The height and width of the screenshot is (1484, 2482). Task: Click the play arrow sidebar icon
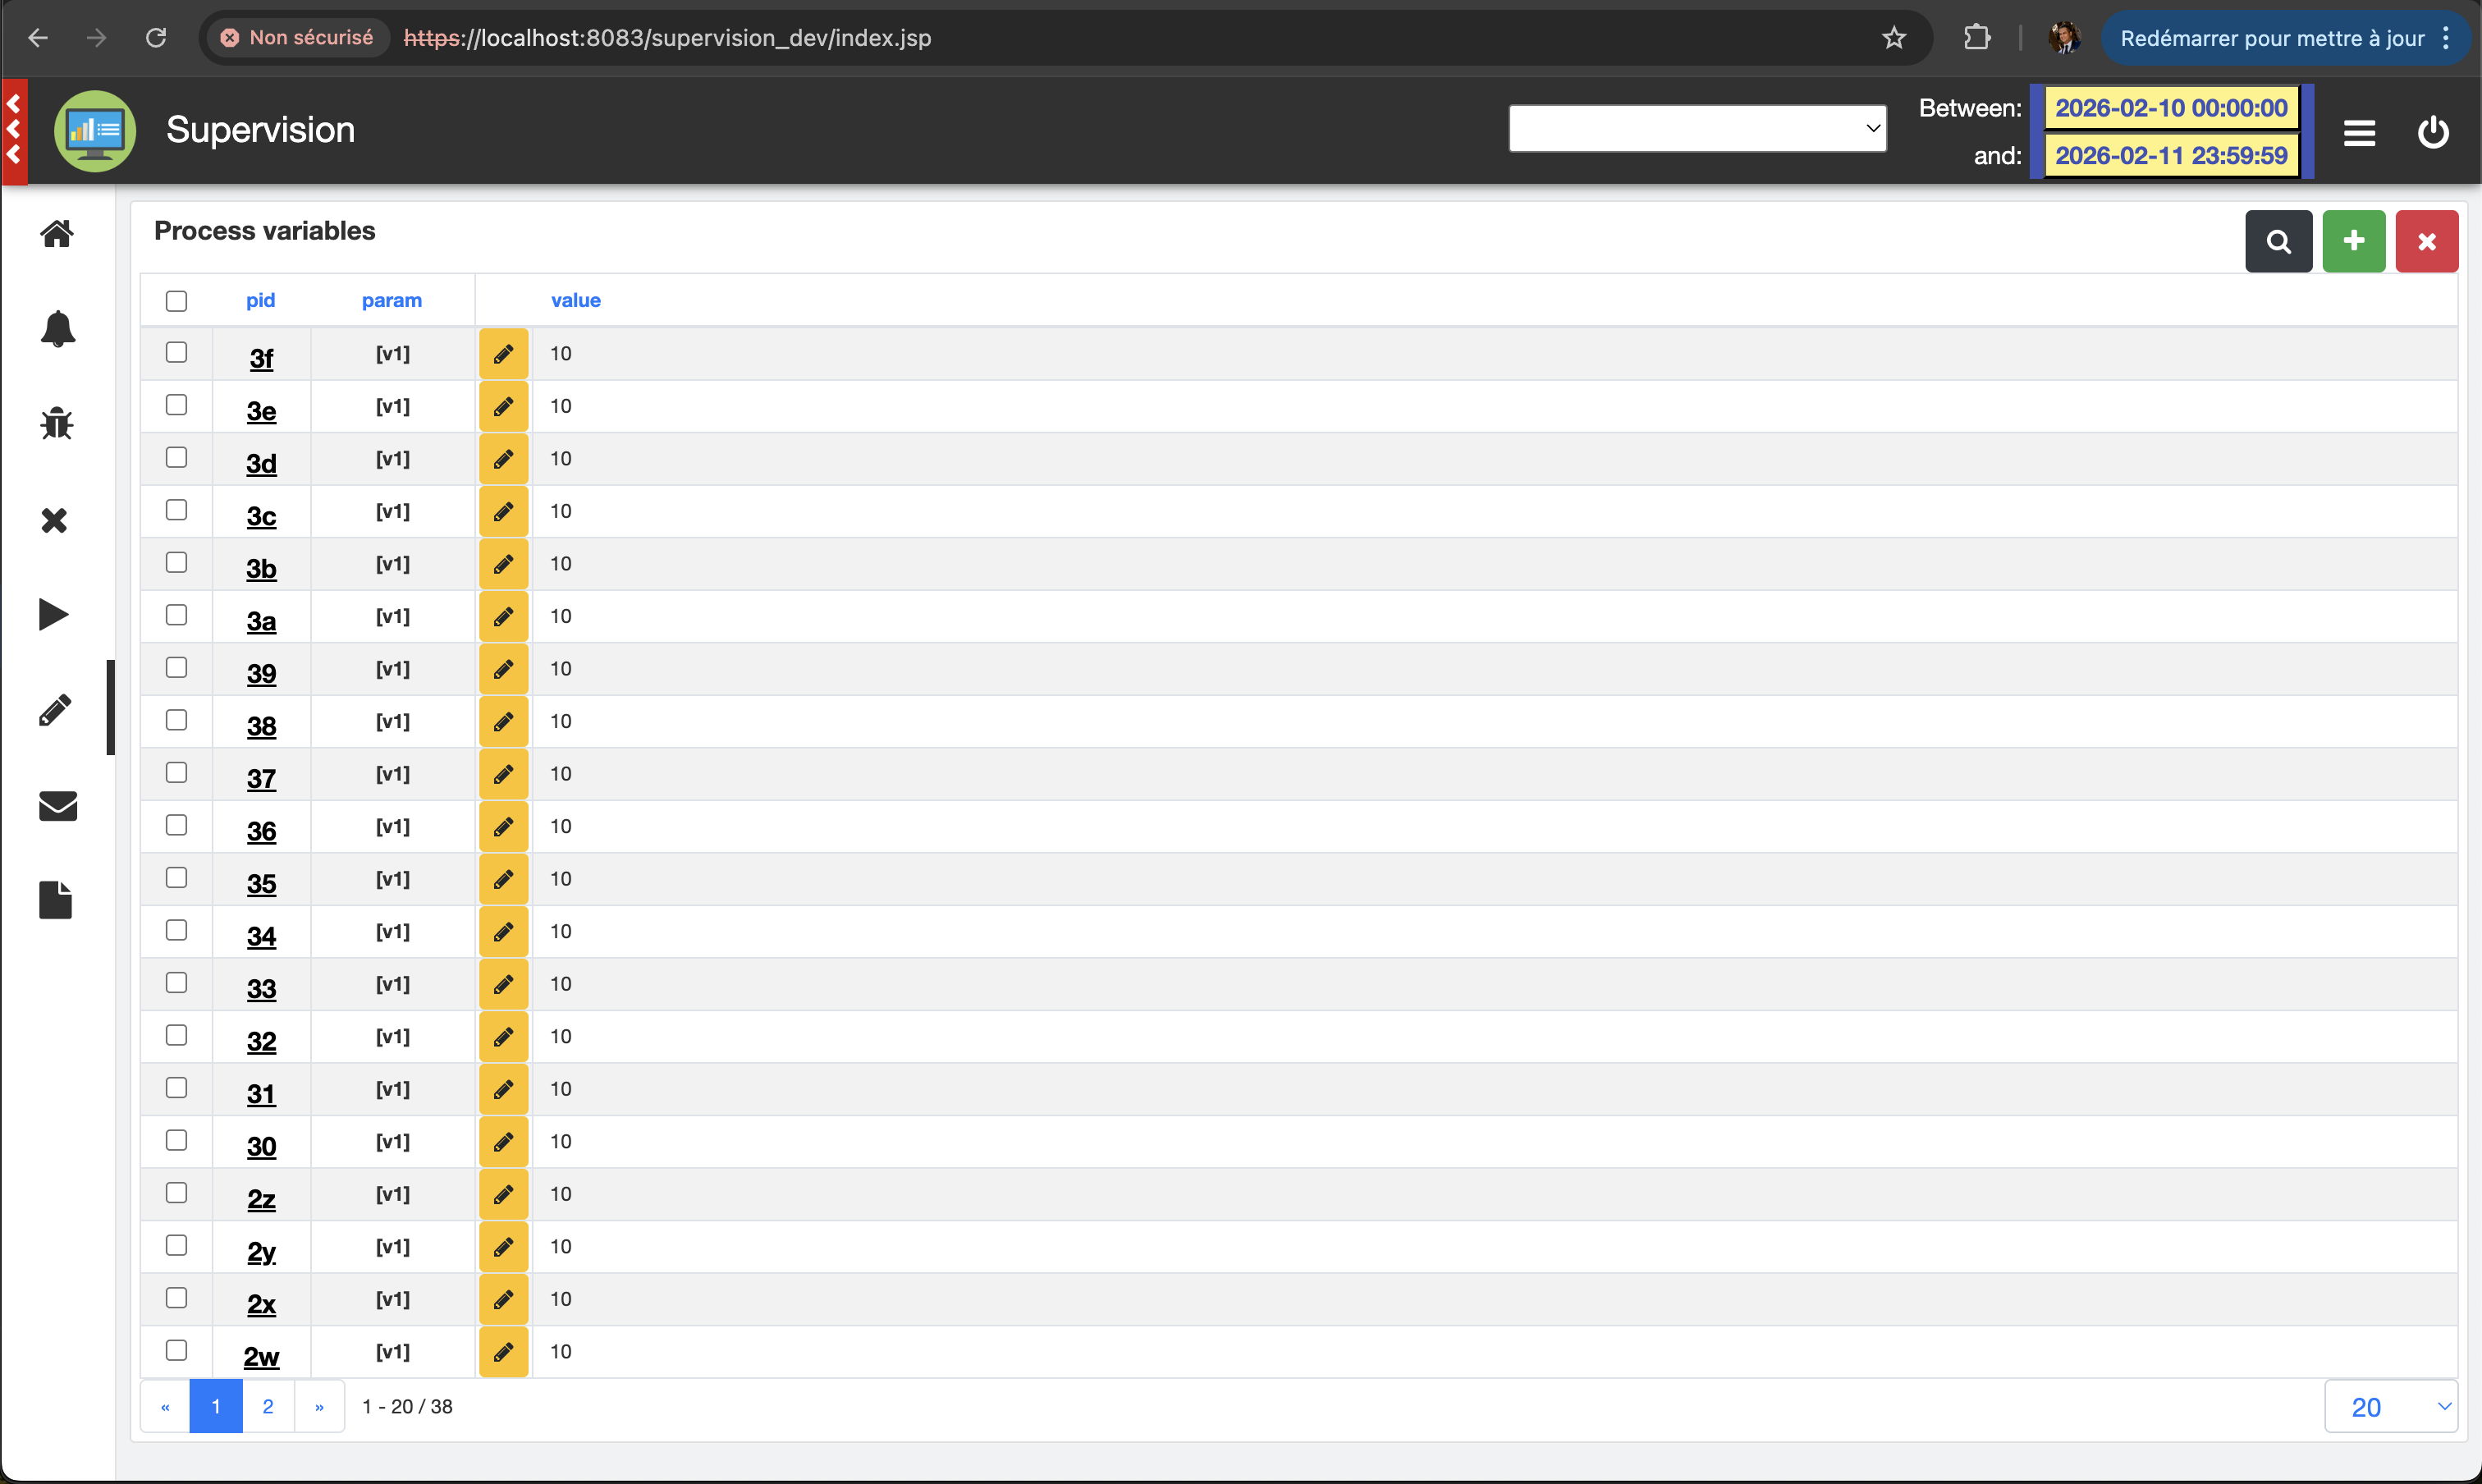[x=54, y=614]
